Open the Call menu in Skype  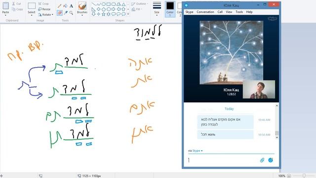pos(220,12)
